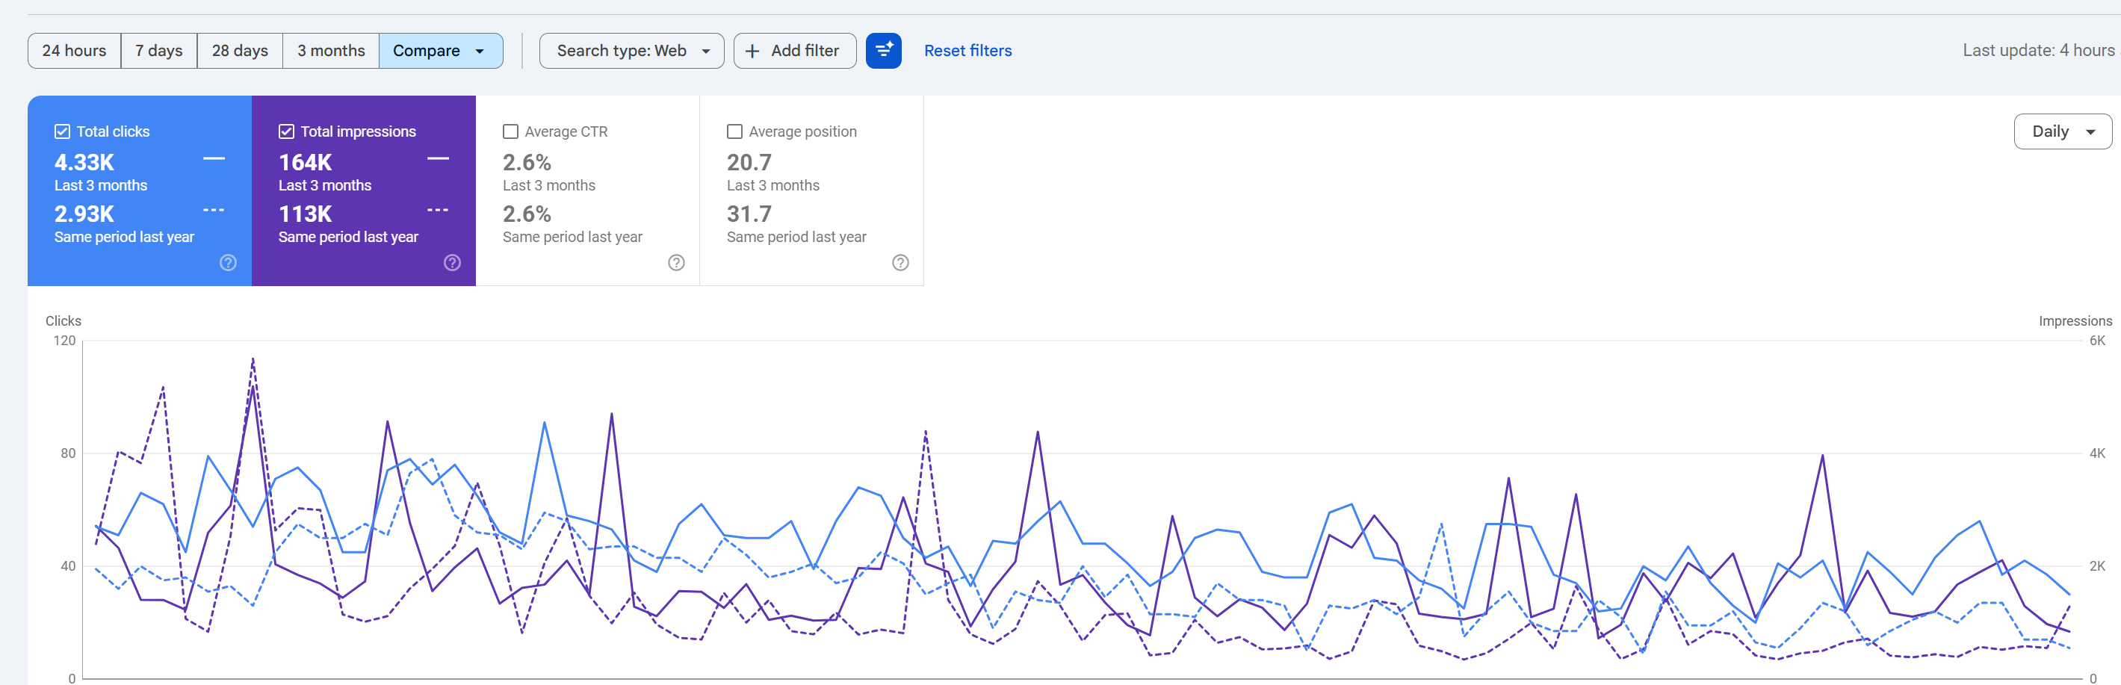
Task: Select the 24 hours range tab
Action: [74, 51]
